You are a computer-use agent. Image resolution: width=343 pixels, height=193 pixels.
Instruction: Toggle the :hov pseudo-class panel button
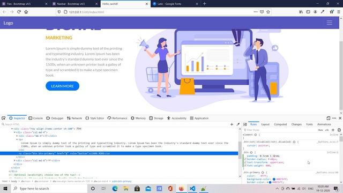coord(320,130)
